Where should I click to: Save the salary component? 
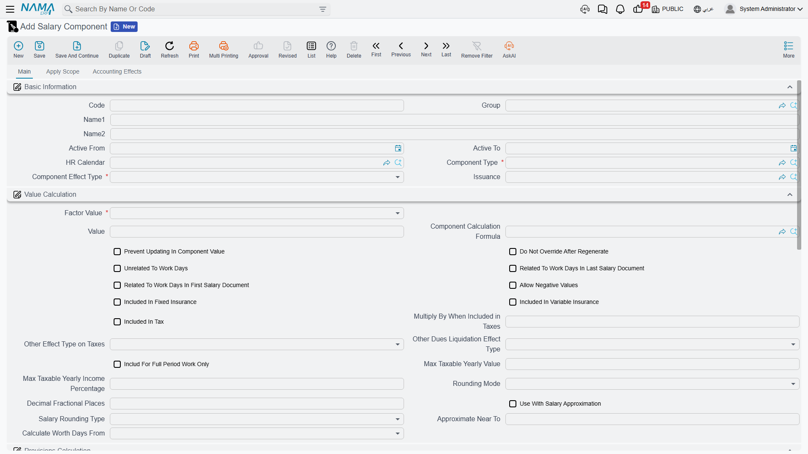click(40, 49)
